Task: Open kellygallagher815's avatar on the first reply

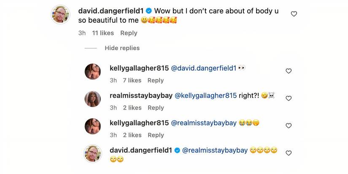Action: [93, 71]
